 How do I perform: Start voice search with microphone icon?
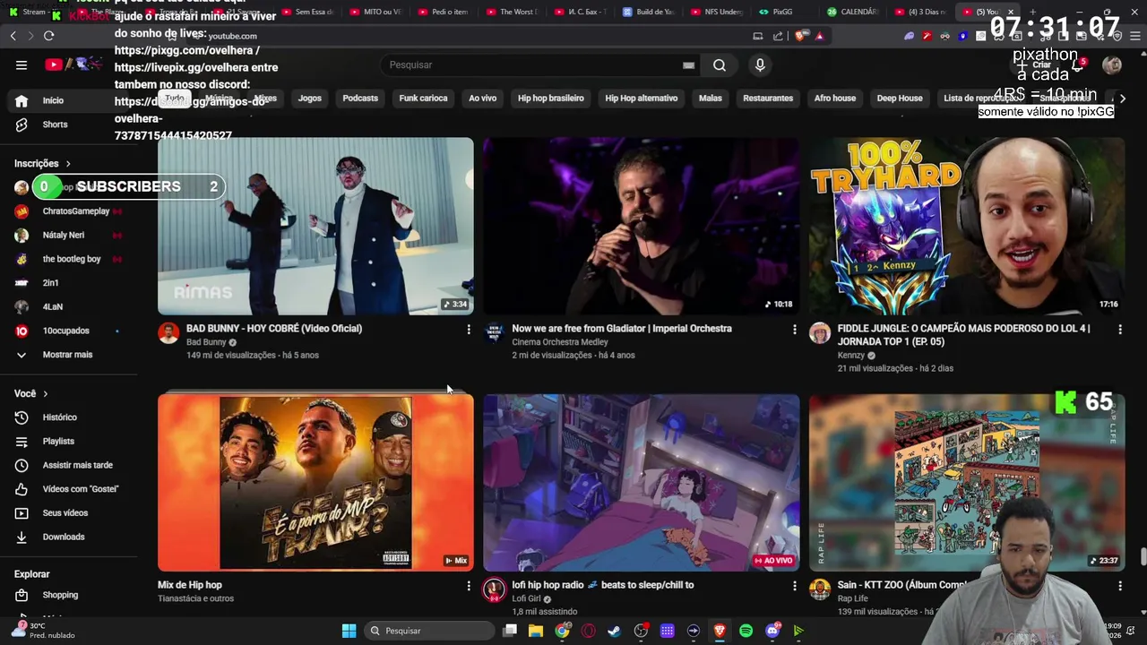pyautogui.click(x=760, y=64)
